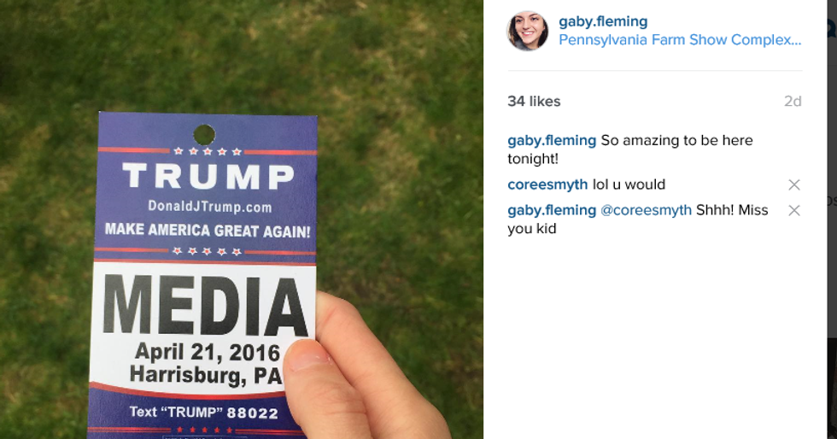Click the gaby.fleming username in the post header
The height and width of the screenshot is (439, 837).
[603, 21]
